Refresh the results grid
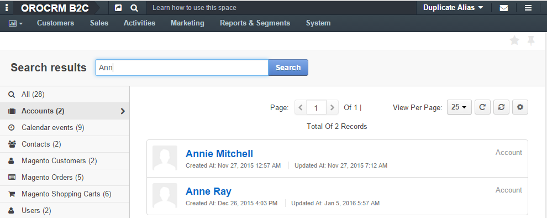 click(x=482, y=107)
